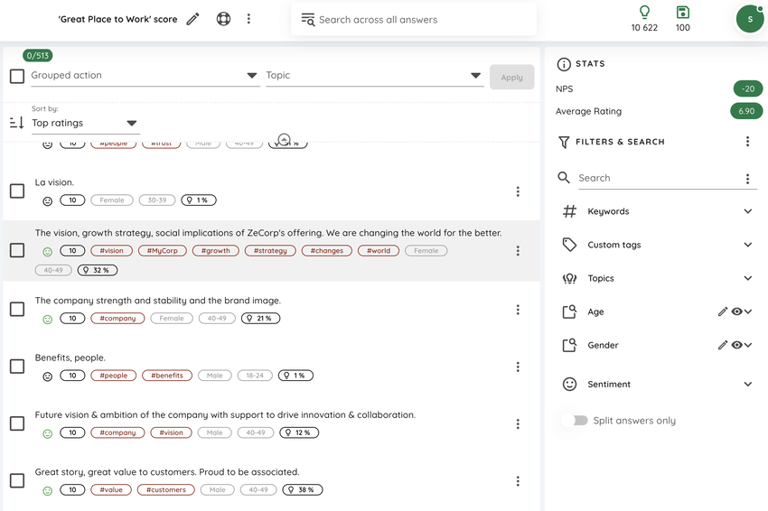Select the 'Benefits, people.' answer checkbox

pyautogui.click(x=17, y=367)
